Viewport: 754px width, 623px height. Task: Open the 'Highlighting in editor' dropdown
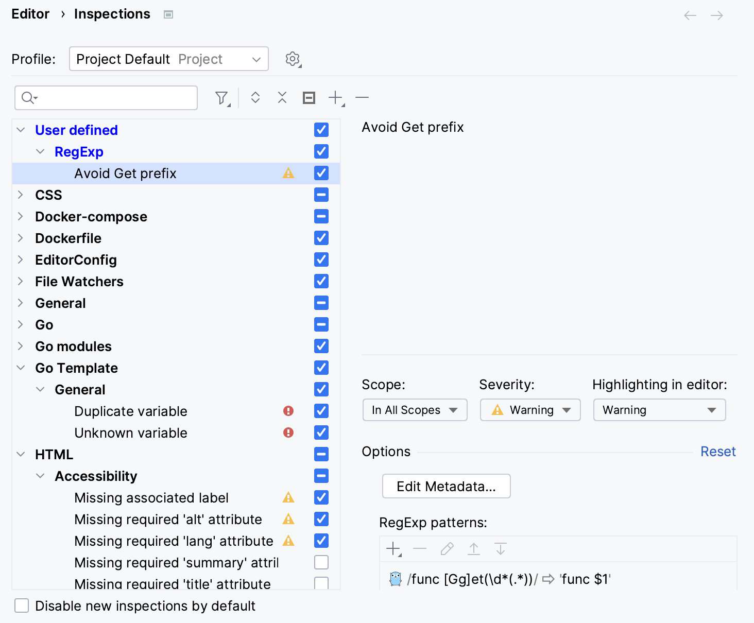(659, 410)
